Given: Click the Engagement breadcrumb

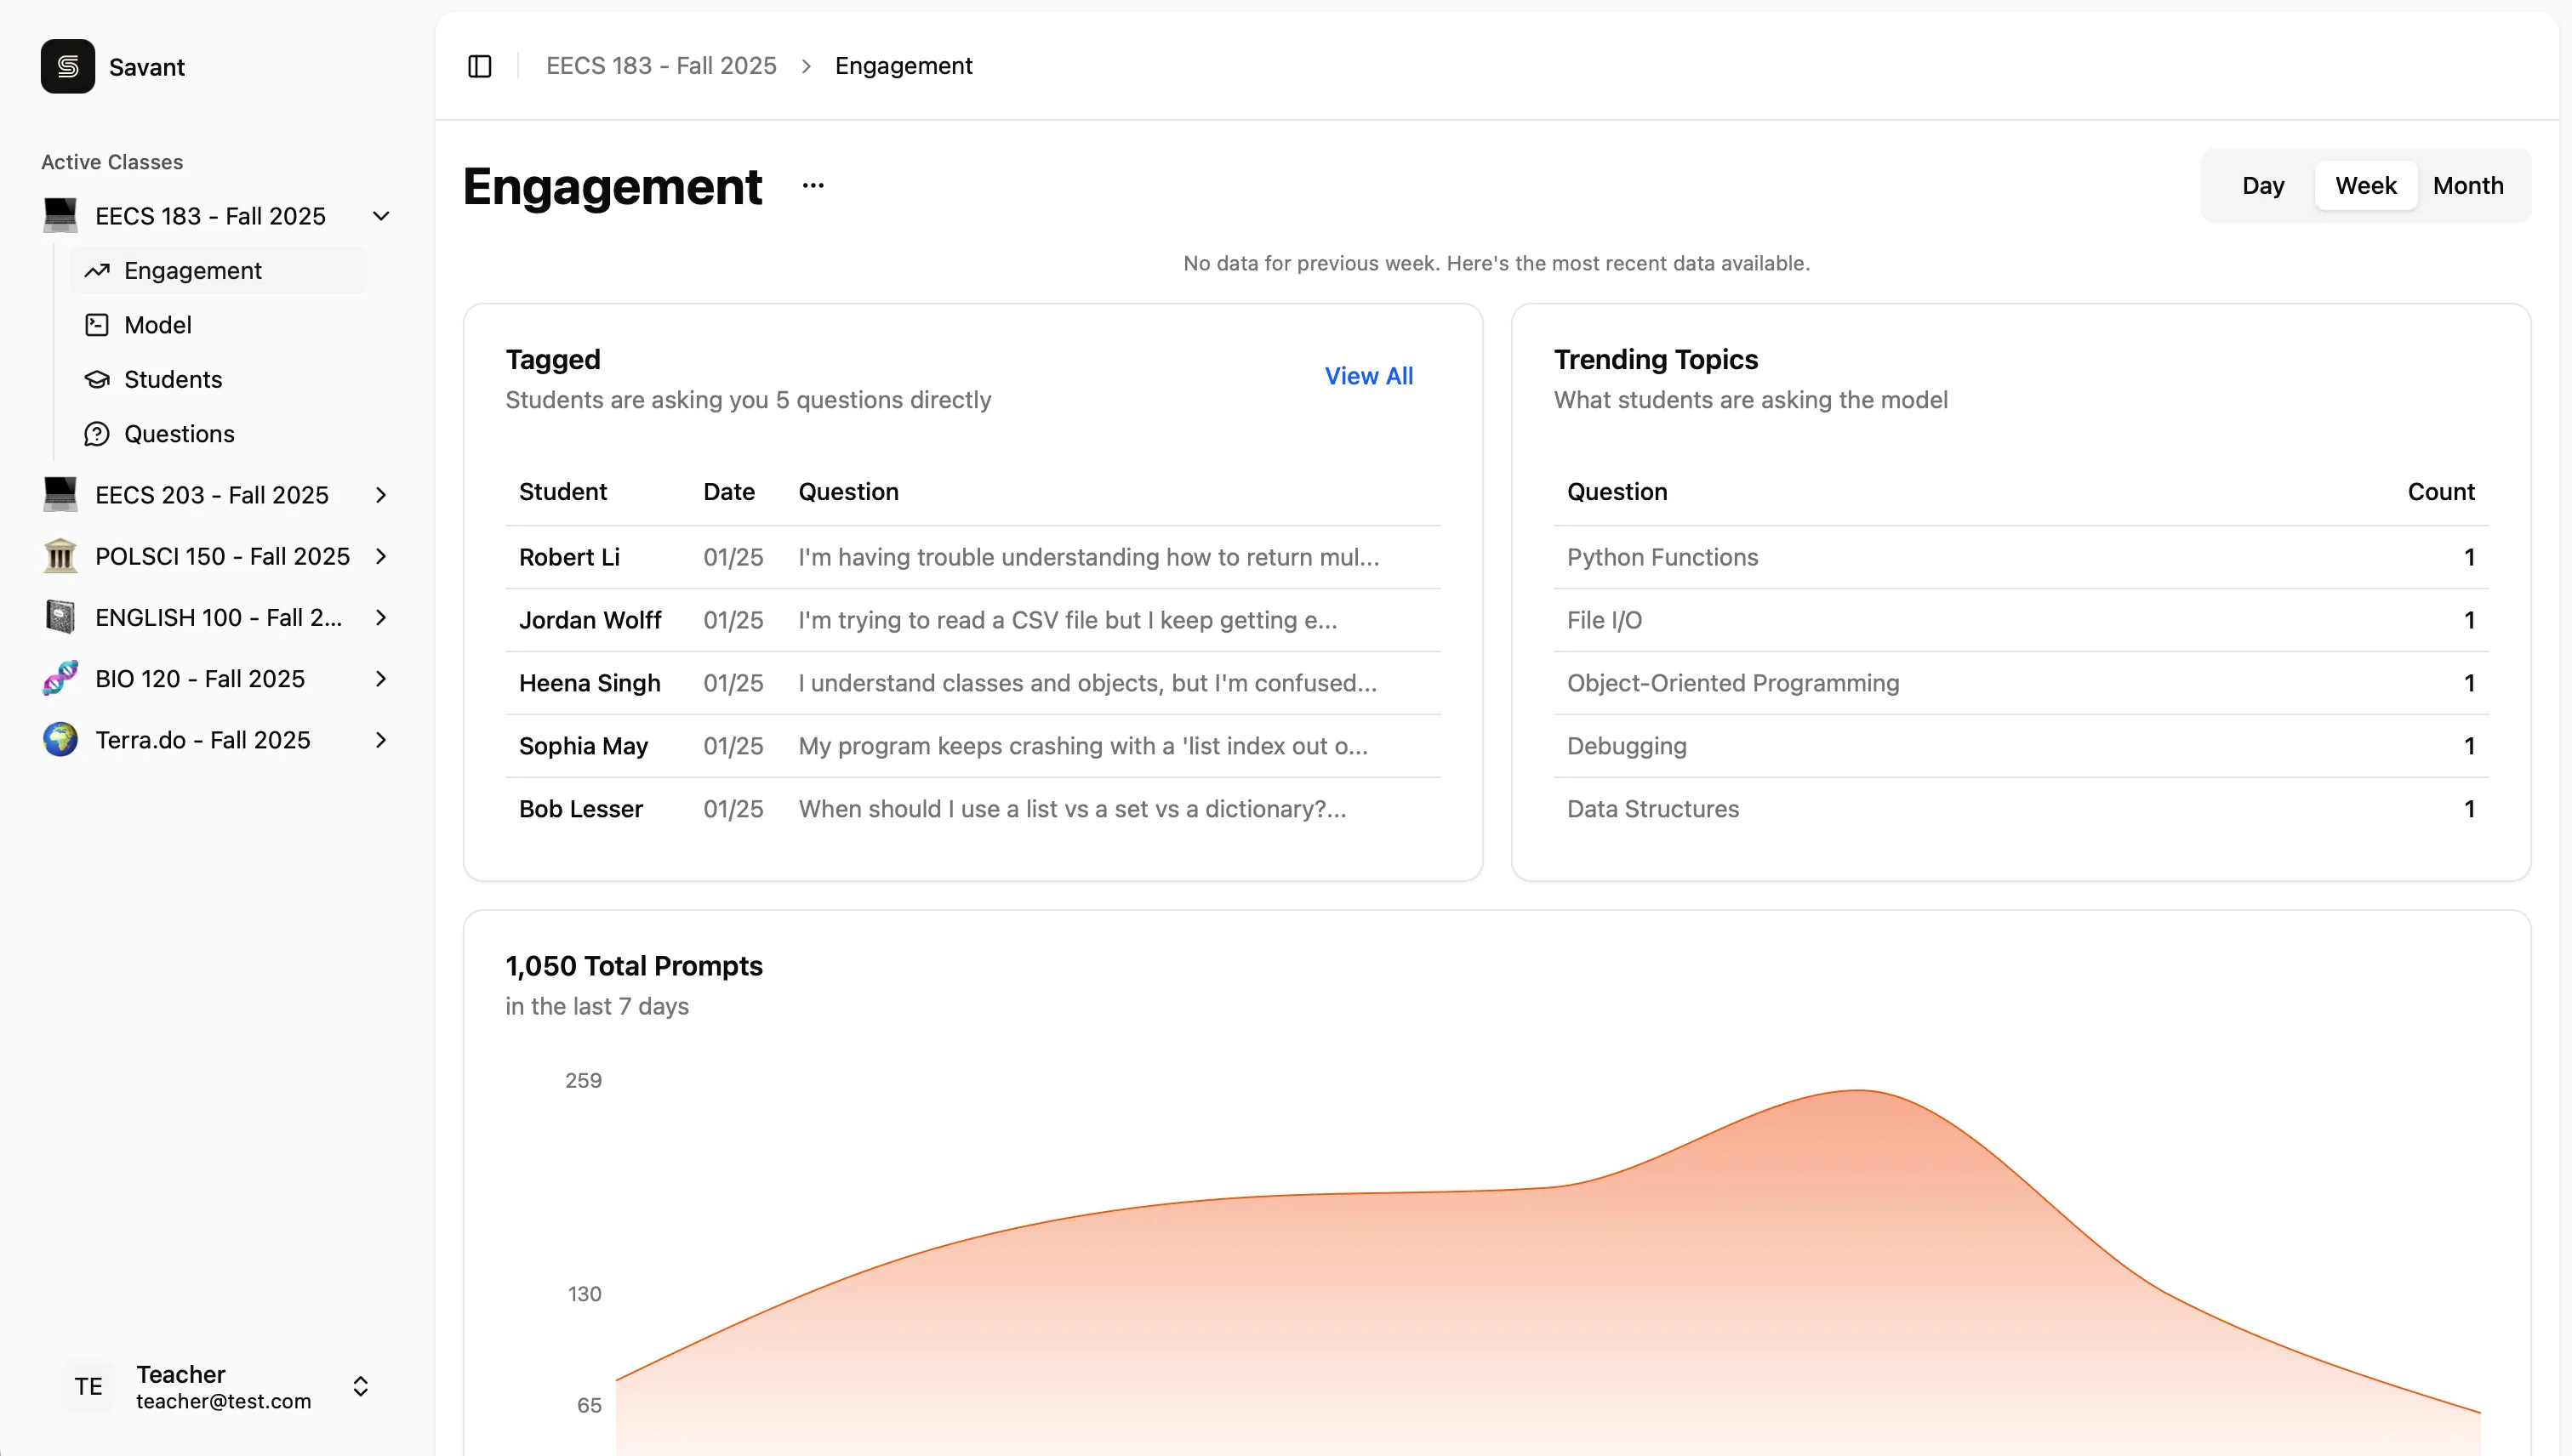Looking at the screenshot, I should coord(904,66).
